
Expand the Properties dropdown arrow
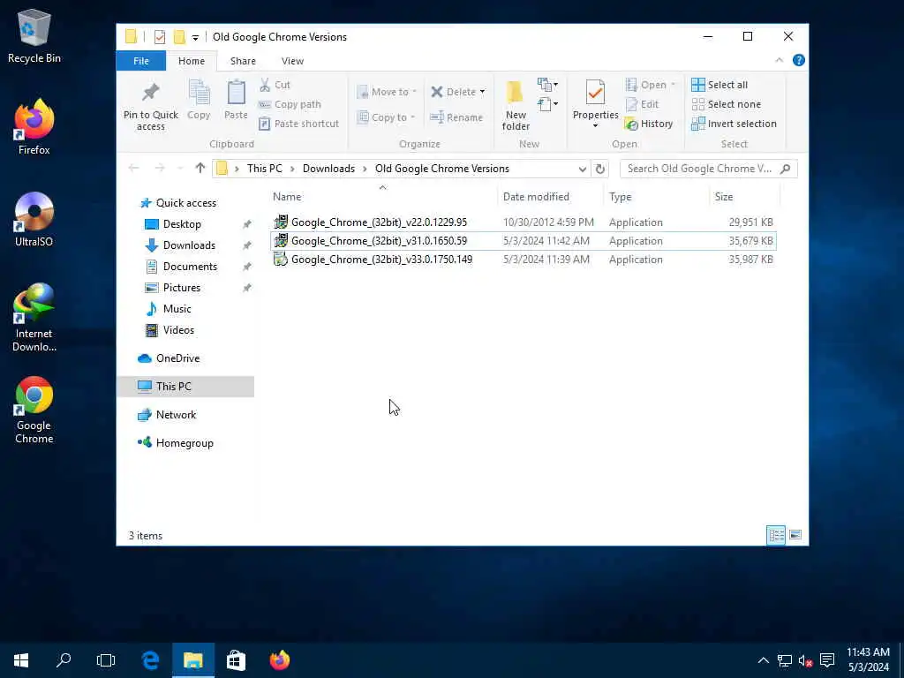(595, 125)
